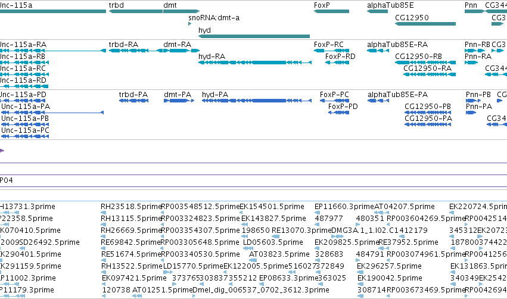Screen dimensions: 507x299
Task: Click the trbd-PA protein glyph
Action: (133, 101)
